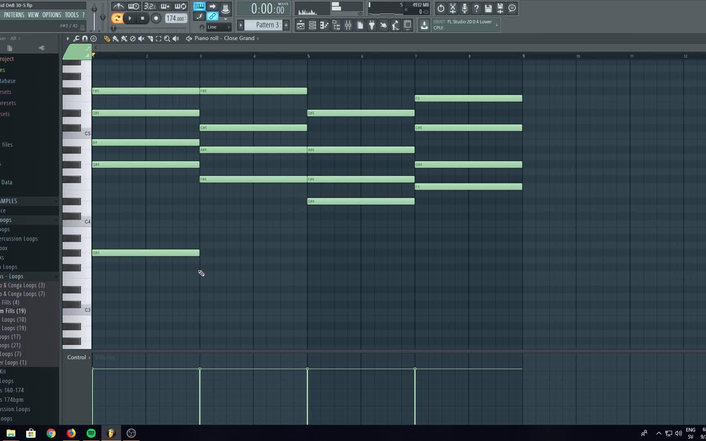The image size is (706, 441).
Task: Open the piano roll Tools wrench menu
Action: (76, 38)
